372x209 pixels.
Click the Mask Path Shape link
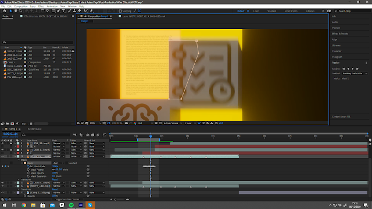(56, 167)
